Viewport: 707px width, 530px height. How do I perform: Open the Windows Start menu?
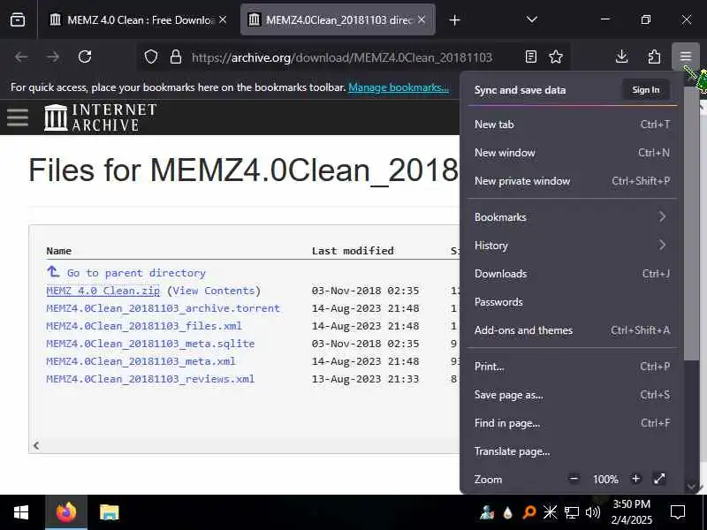click(20, 512)
